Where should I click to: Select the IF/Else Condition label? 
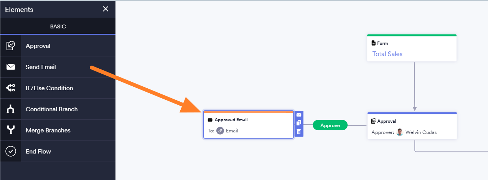pyautogui.click(x=49, y=88)
